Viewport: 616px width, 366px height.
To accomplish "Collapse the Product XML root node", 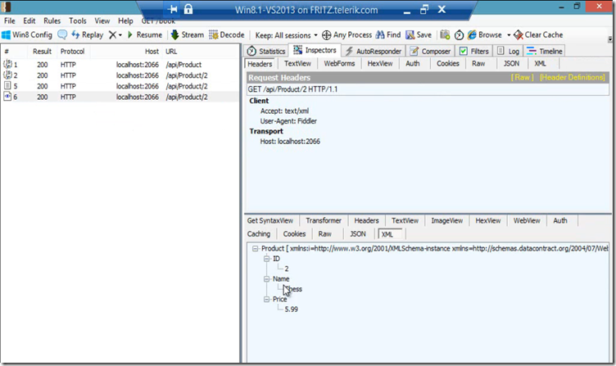I will [255, 249].
